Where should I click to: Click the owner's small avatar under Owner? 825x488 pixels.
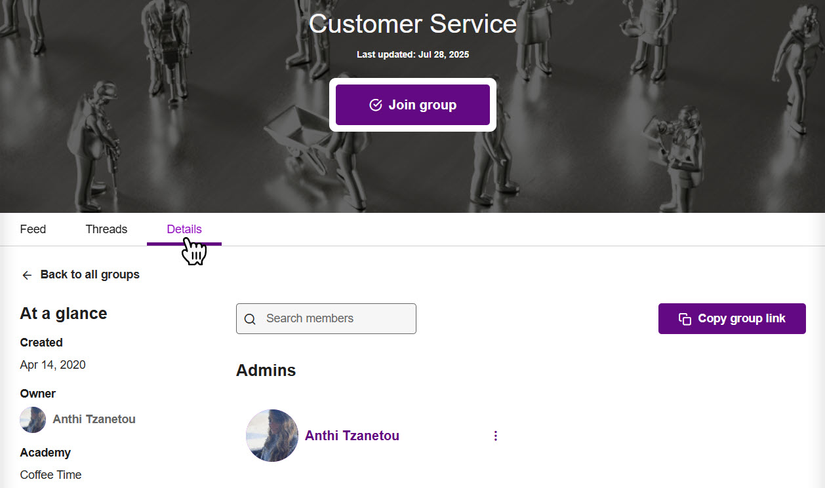coord(33,419)
